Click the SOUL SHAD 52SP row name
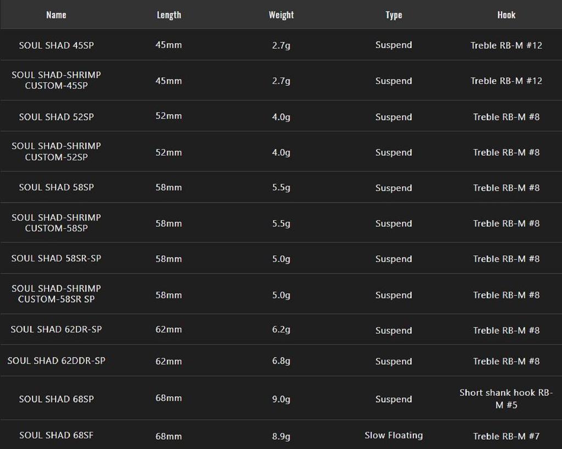 tap(56, 117)
